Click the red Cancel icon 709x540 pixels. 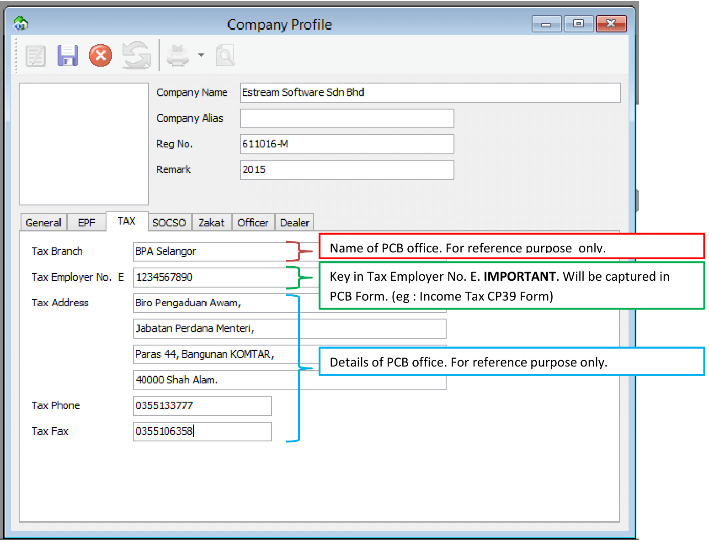(101, 56)
